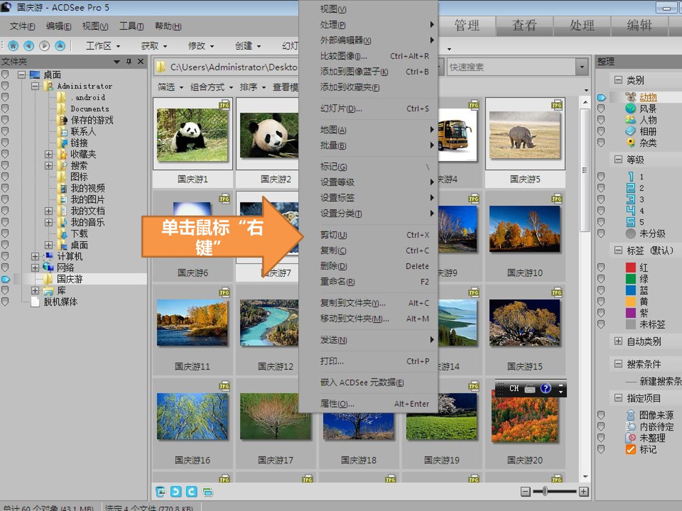
Task: Open 设置等级 submenu in context menu
Action: [x=368, y=182]
